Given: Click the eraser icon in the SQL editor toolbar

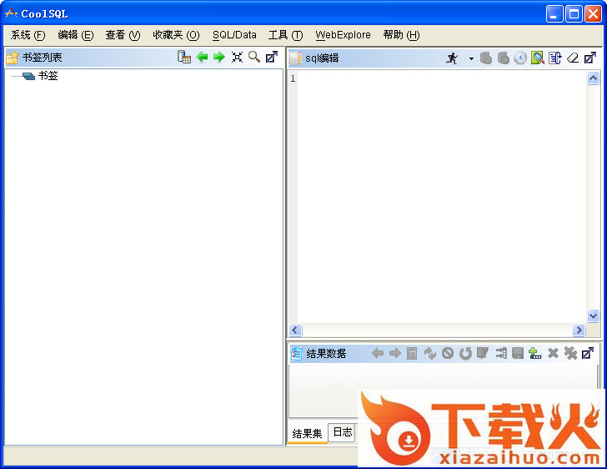Looking at the screenshot, I should (572, 58).
